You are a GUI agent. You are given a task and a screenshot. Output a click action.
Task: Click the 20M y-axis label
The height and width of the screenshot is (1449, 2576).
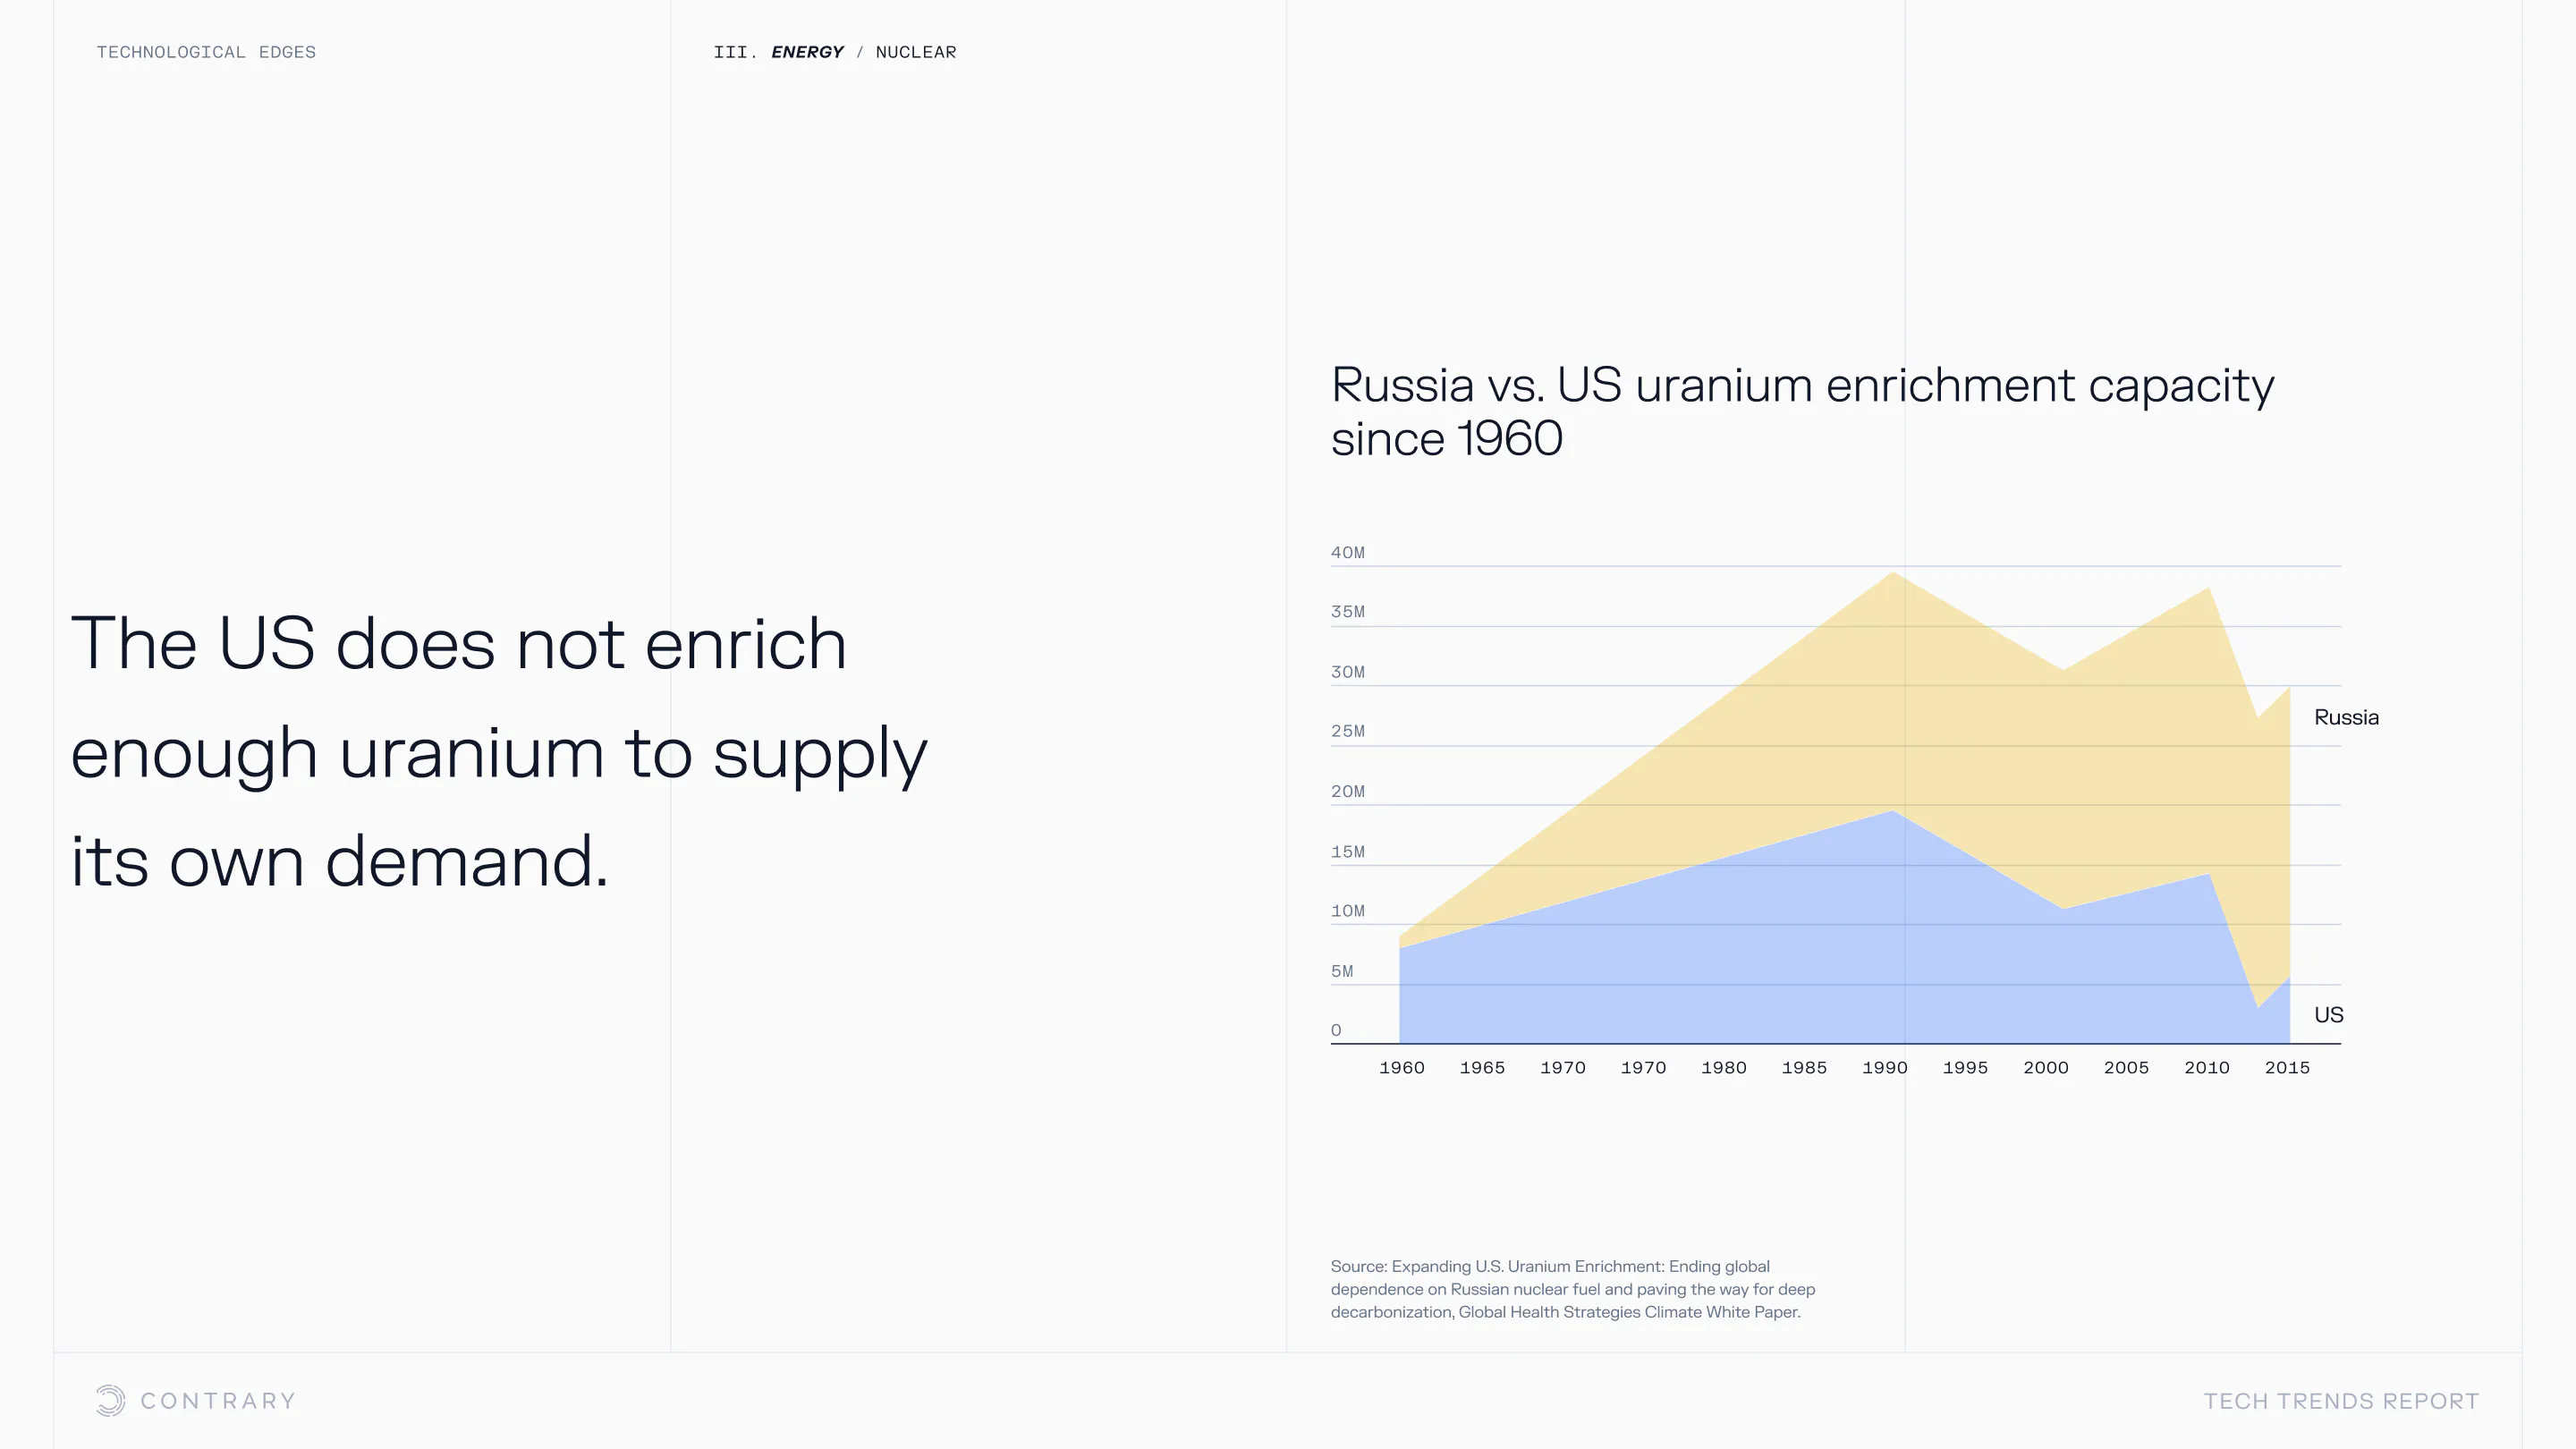[x=1347, y=792]
